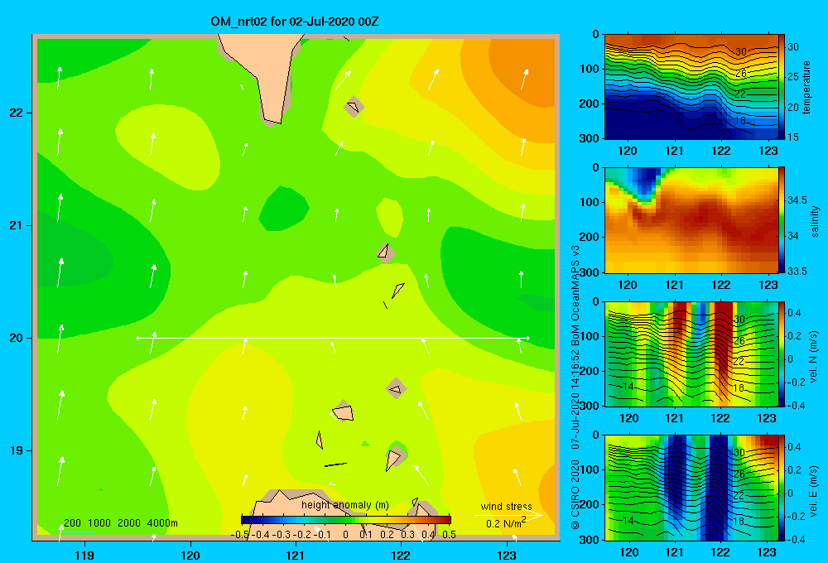Click the main map latitude label 19

coord(17,450)
